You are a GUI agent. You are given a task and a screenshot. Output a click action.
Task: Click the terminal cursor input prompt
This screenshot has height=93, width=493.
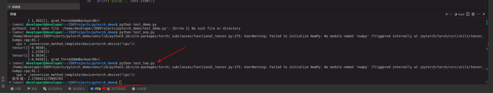click(x=120, y=82)
